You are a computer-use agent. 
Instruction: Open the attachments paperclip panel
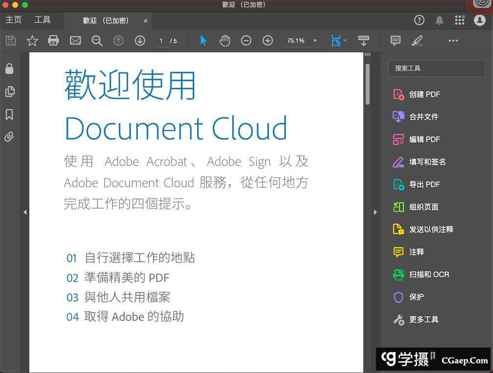9,137
